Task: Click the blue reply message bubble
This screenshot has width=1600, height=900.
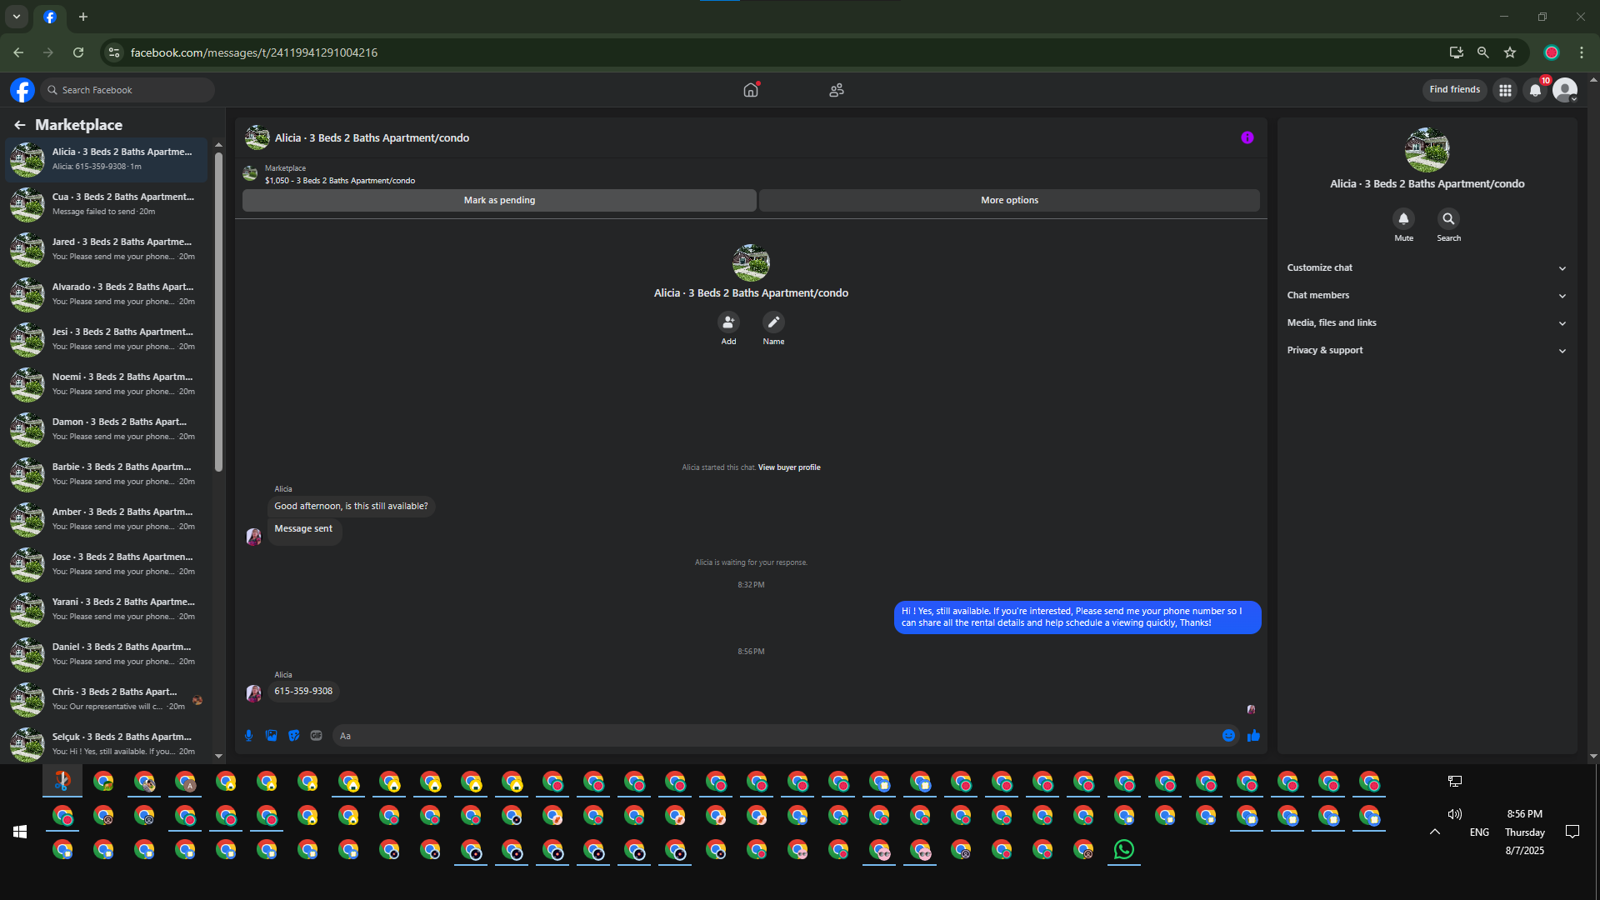Action: pos(1077,617)
